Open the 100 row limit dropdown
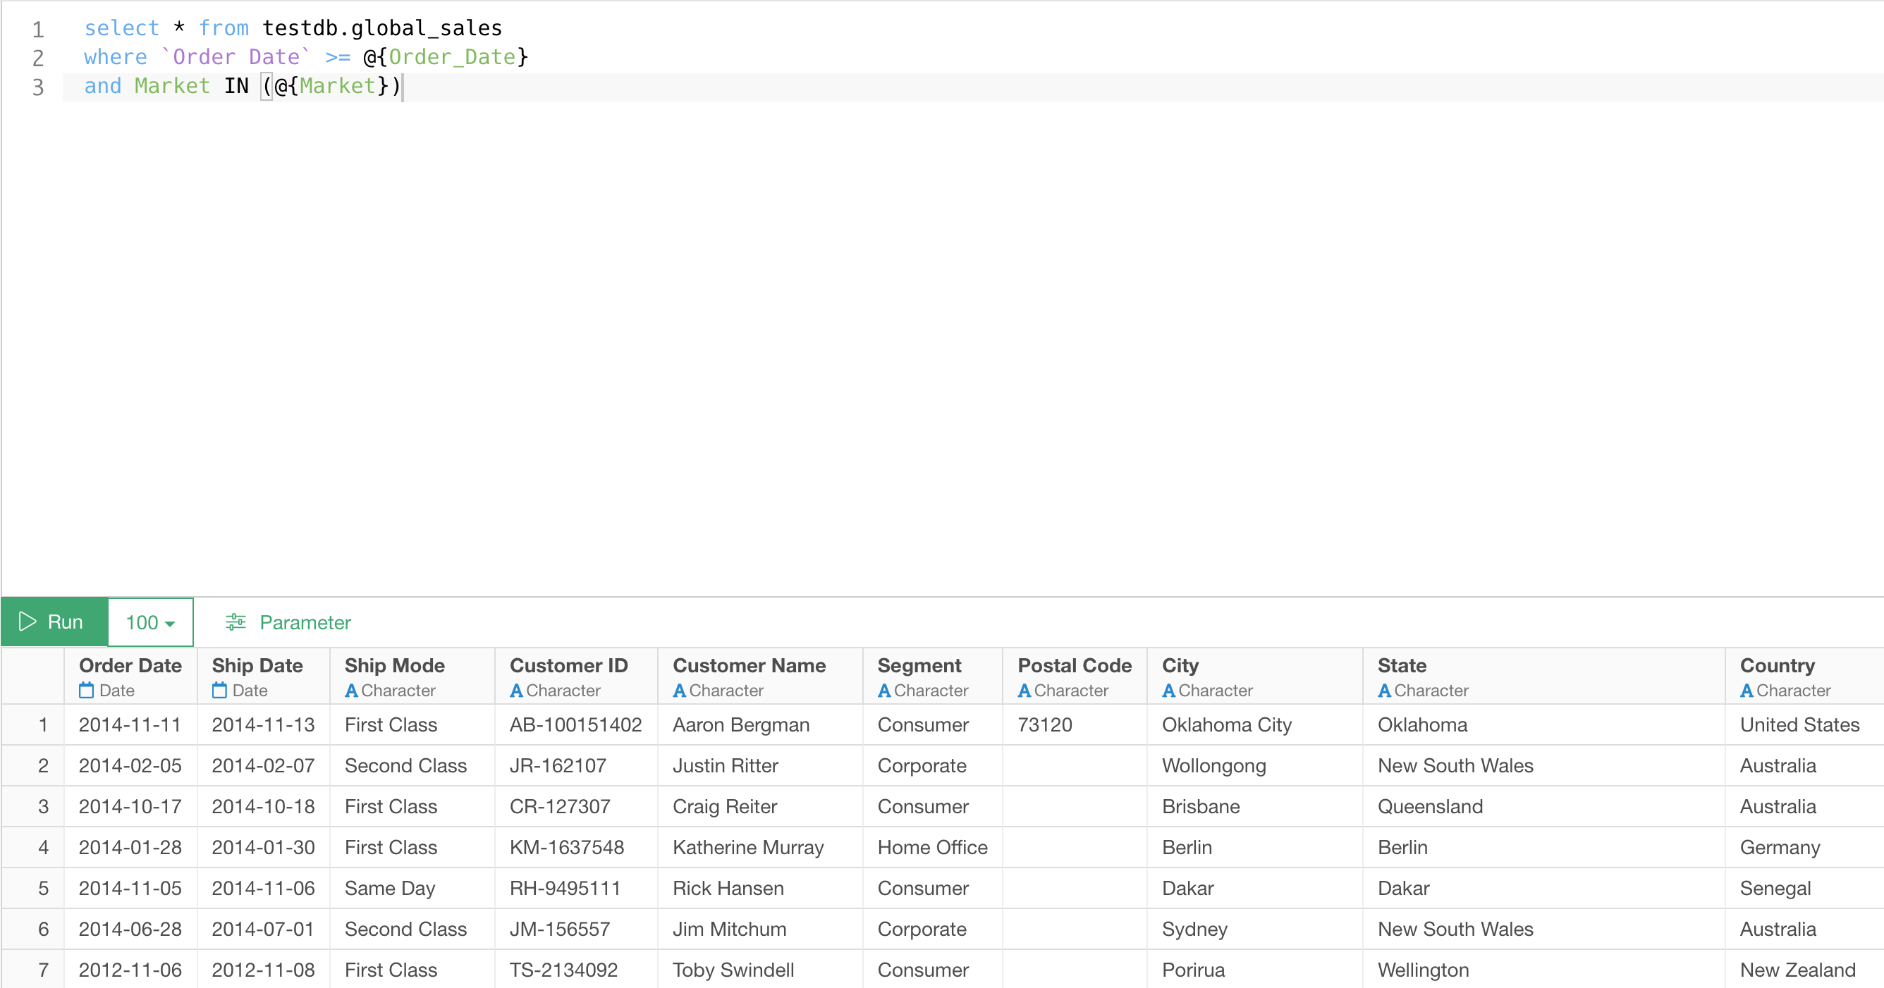 (x=151, y=622)
